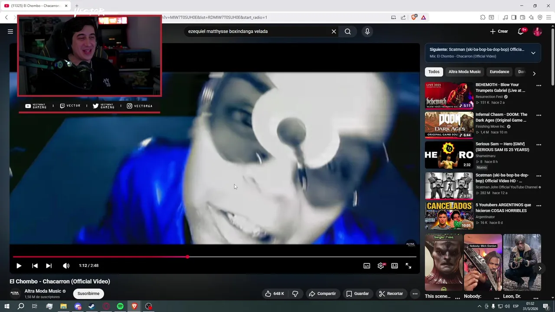The image size is (555, 312).
Task: Open OBS Studio from the taskbar
Action: tap(149, 306)
